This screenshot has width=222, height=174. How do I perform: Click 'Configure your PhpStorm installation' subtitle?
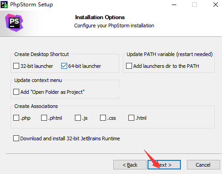pos(114,26)
